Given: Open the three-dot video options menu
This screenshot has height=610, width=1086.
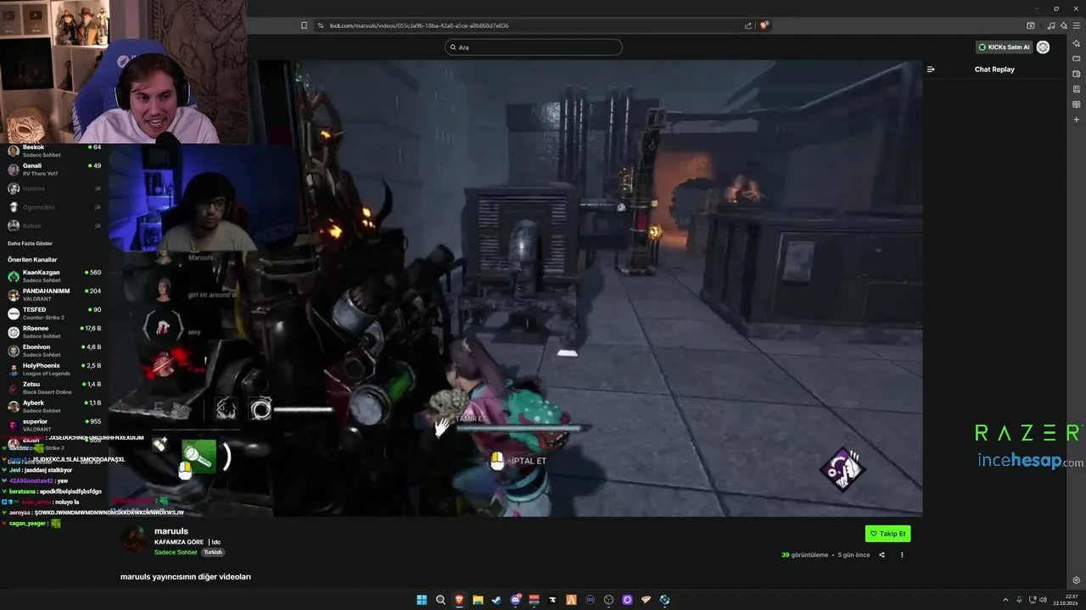Looking at the screenshot, I should 902,555.
